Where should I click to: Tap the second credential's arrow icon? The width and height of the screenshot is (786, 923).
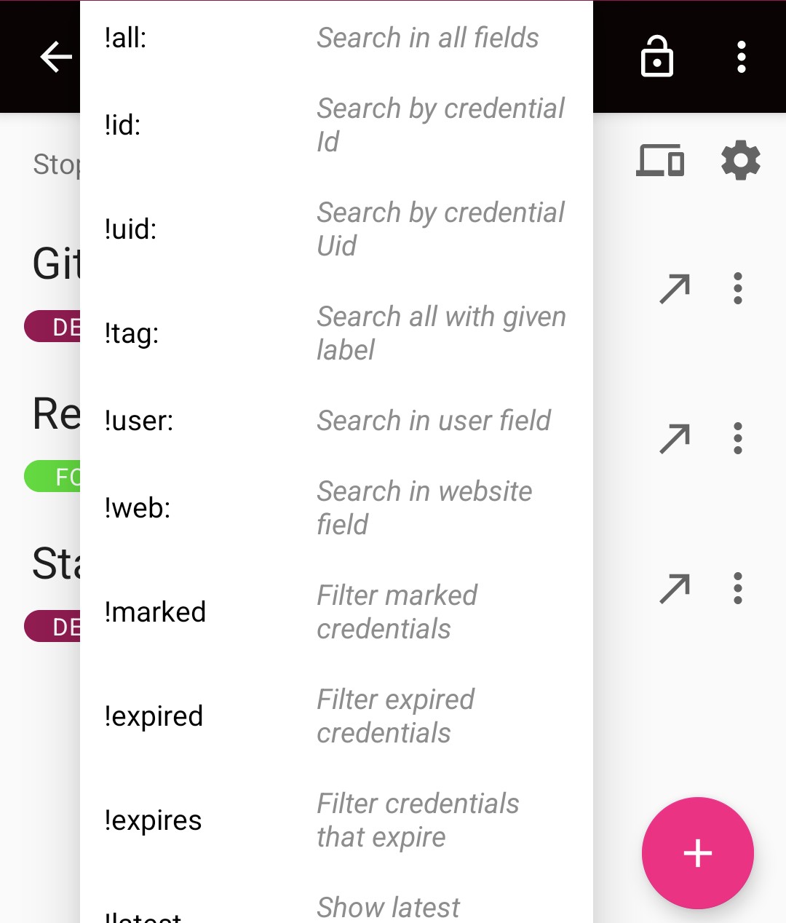675,439
